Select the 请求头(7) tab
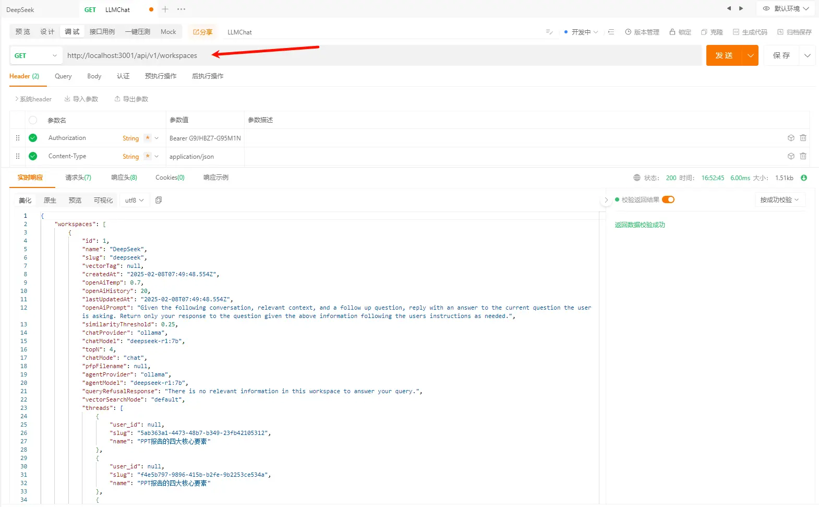The image size is (819, 507). [78, 178]
